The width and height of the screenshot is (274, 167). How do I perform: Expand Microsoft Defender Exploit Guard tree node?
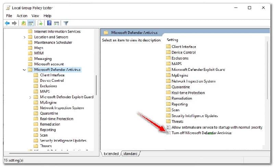point(30,97)
